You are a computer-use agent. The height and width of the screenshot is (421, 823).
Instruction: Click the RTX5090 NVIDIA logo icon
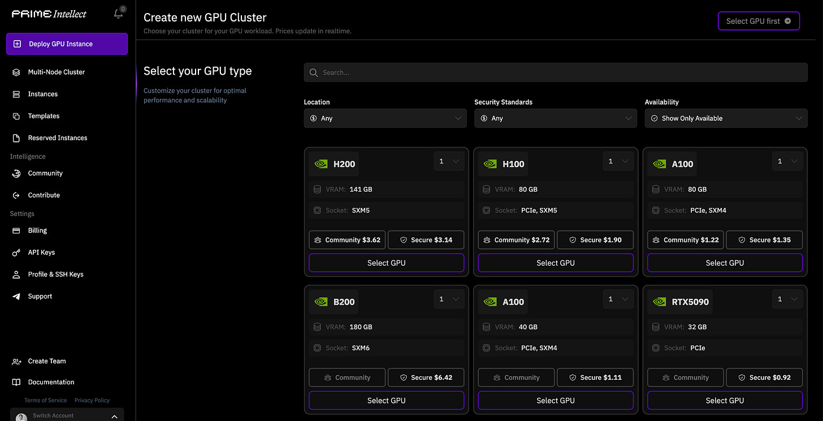pyautogui.click(x=660, y=302)
